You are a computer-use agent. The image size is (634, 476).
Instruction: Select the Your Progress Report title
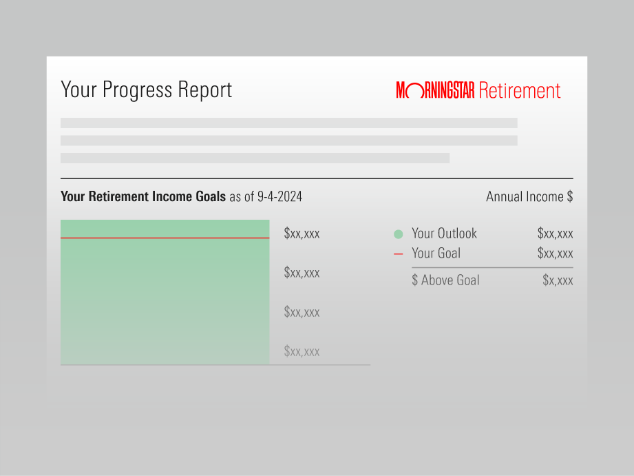146,90
